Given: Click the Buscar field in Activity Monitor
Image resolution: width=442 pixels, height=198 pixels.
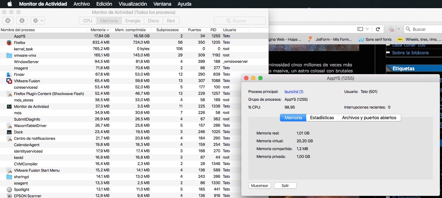Looking at the screenshot, I should tap(239, 21).
